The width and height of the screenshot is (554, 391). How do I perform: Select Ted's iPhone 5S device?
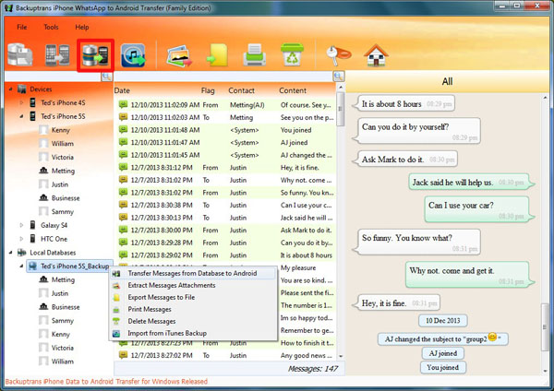click(x=63, y=116)
